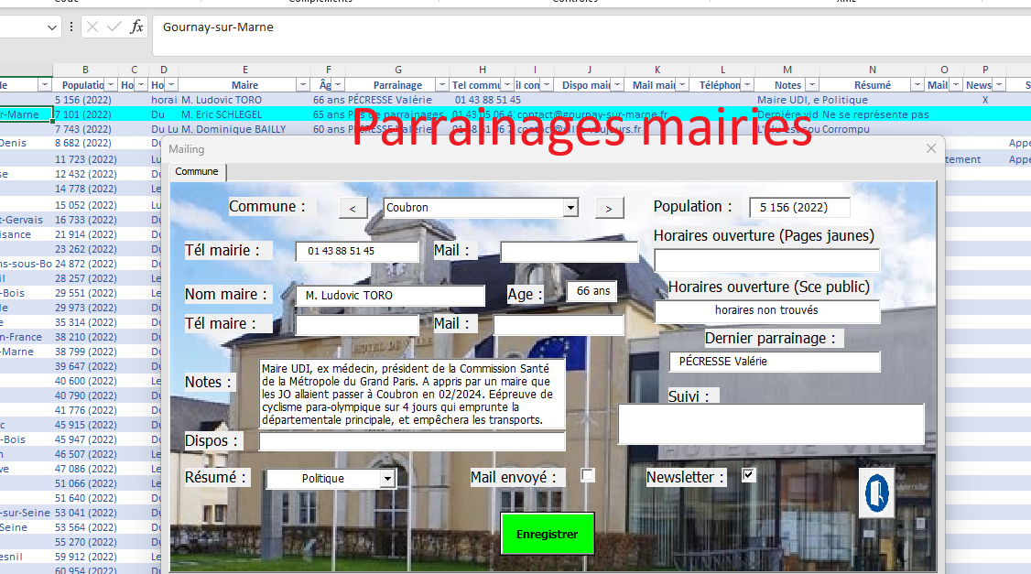Viewport: 1031px width, 574px height.
Task: Click the Tél mairie phone number field
Action: click(x=357, y=251)
